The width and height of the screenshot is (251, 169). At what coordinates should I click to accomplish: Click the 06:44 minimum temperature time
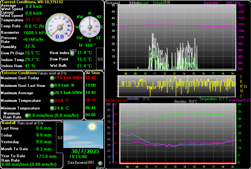[x=90, y=108]
